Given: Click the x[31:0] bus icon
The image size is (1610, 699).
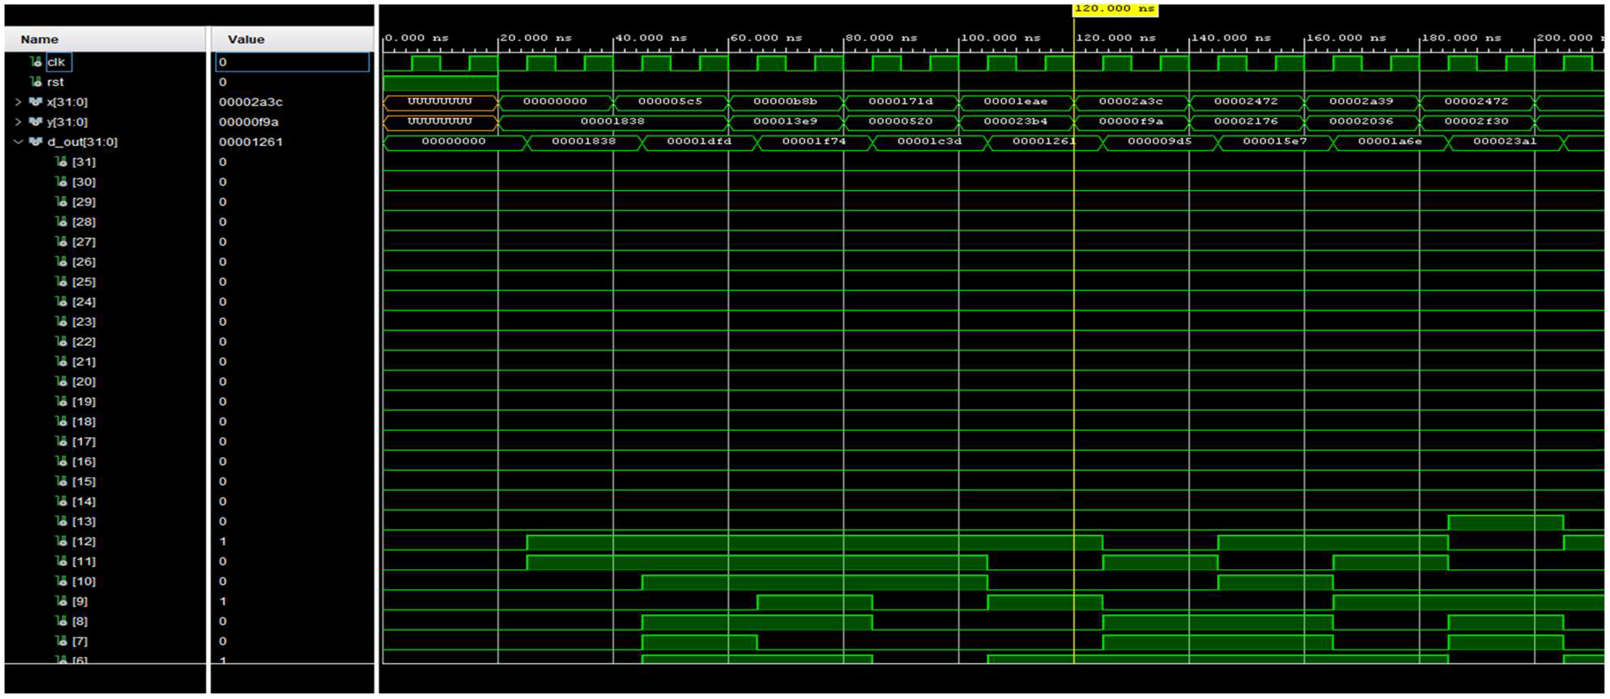Looking at the screenshot, I should 36,102.
